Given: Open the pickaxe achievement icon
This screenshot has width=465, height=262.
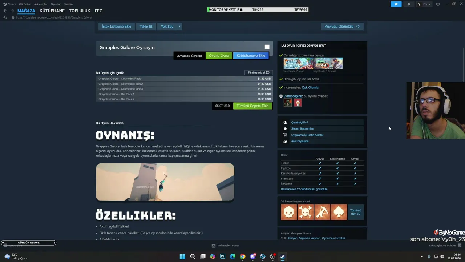Looking at the screenshot, I should point(322,212).
